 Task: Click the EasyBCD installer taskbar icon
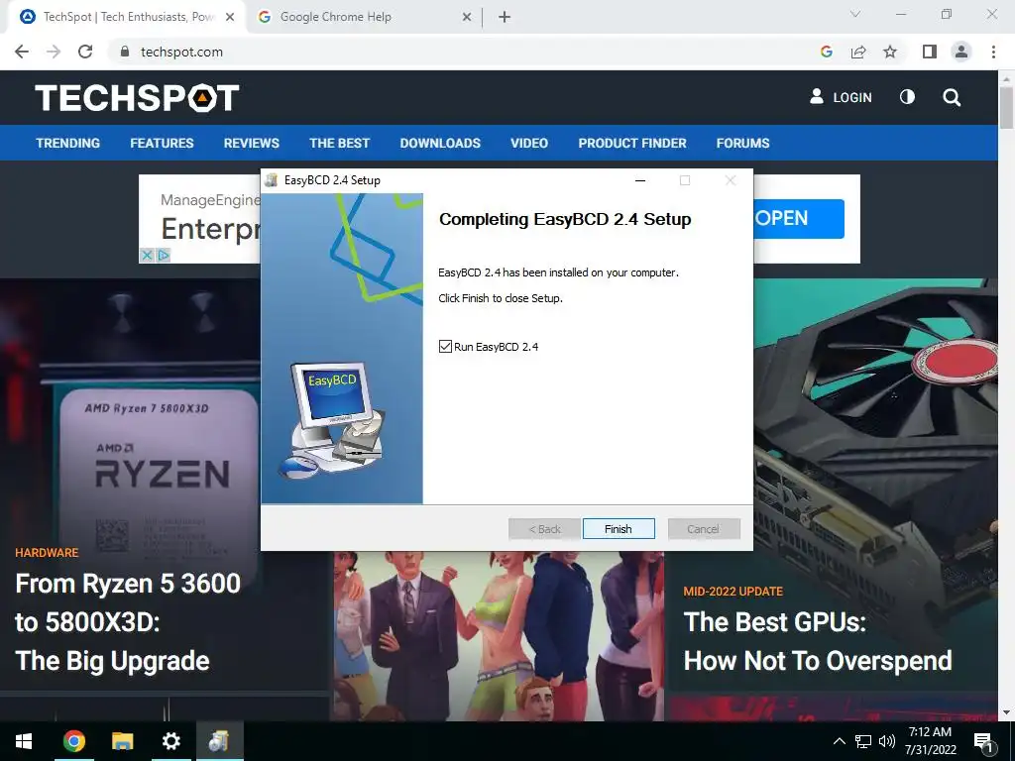(219, 741)
